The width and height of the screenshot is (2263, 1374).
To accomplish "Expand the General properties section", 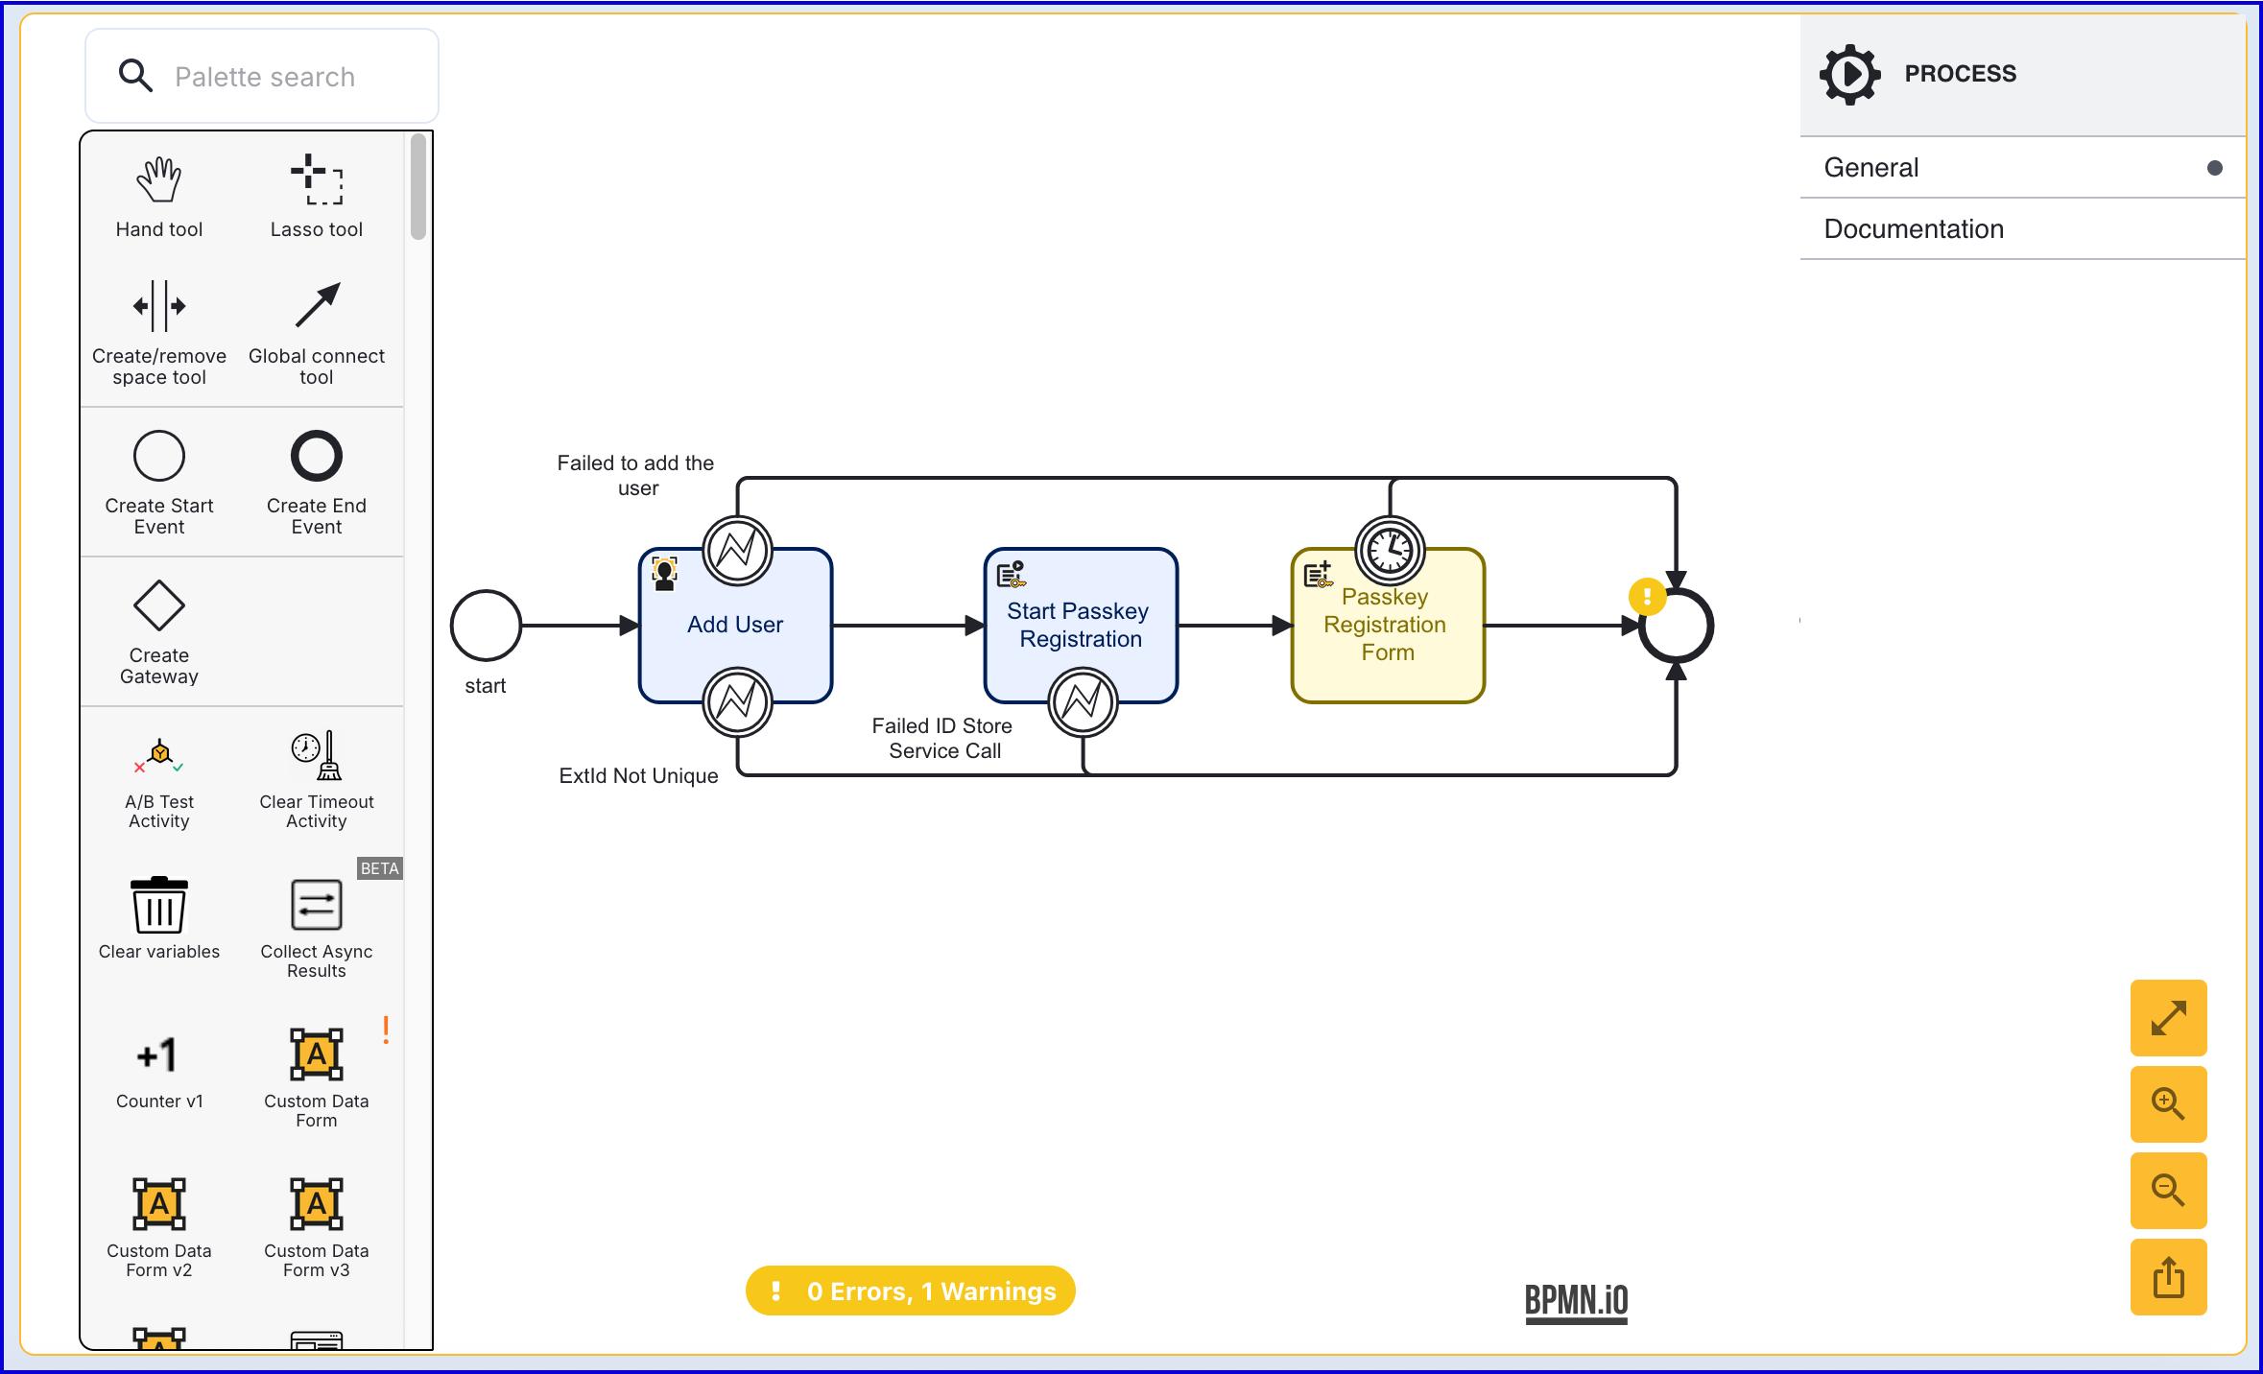I will pos(2023,168).
